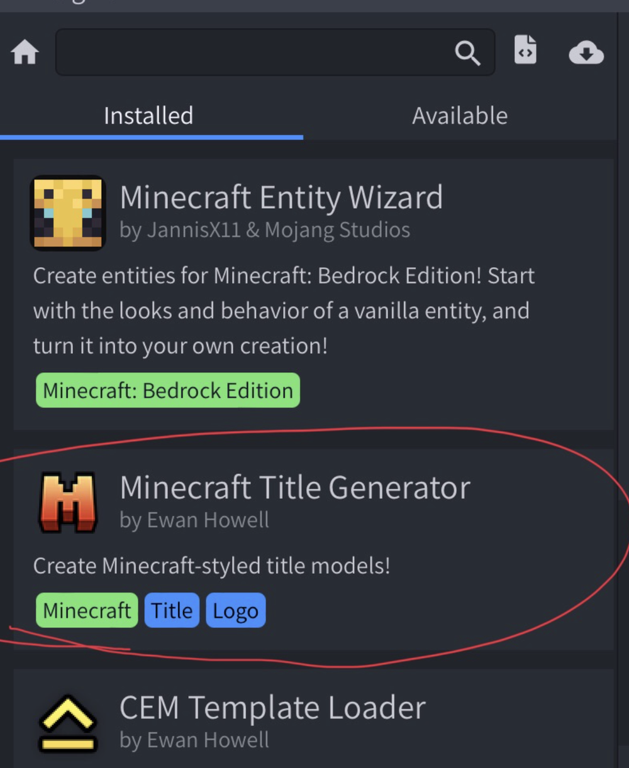Click the green Minecraft tag
The image size is (629, 768).
[x=87, y=610]
